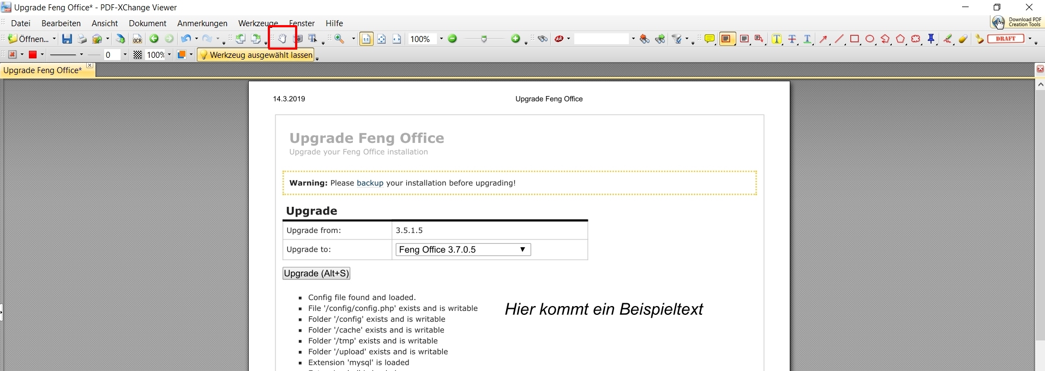
Task: Select the Text Box tool
Action: pos(744,39)
